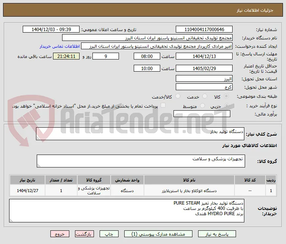Click the resize grip of شرح کلی نیاز box
This screenshot has height=244, width=286.
[38, 138]
